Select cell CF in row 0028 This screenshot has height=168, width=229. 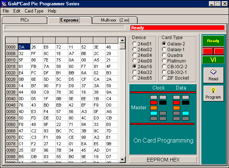tap(87, 79)
